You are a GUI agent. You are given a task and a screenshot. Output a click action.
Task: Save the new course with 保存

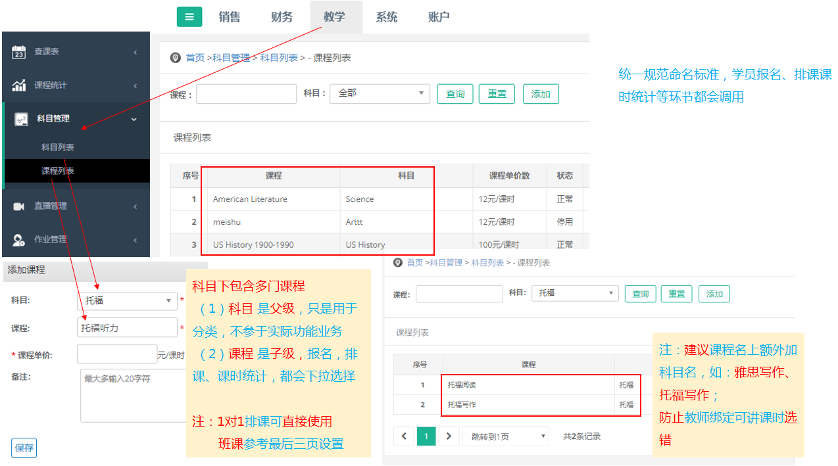[24, 448]
